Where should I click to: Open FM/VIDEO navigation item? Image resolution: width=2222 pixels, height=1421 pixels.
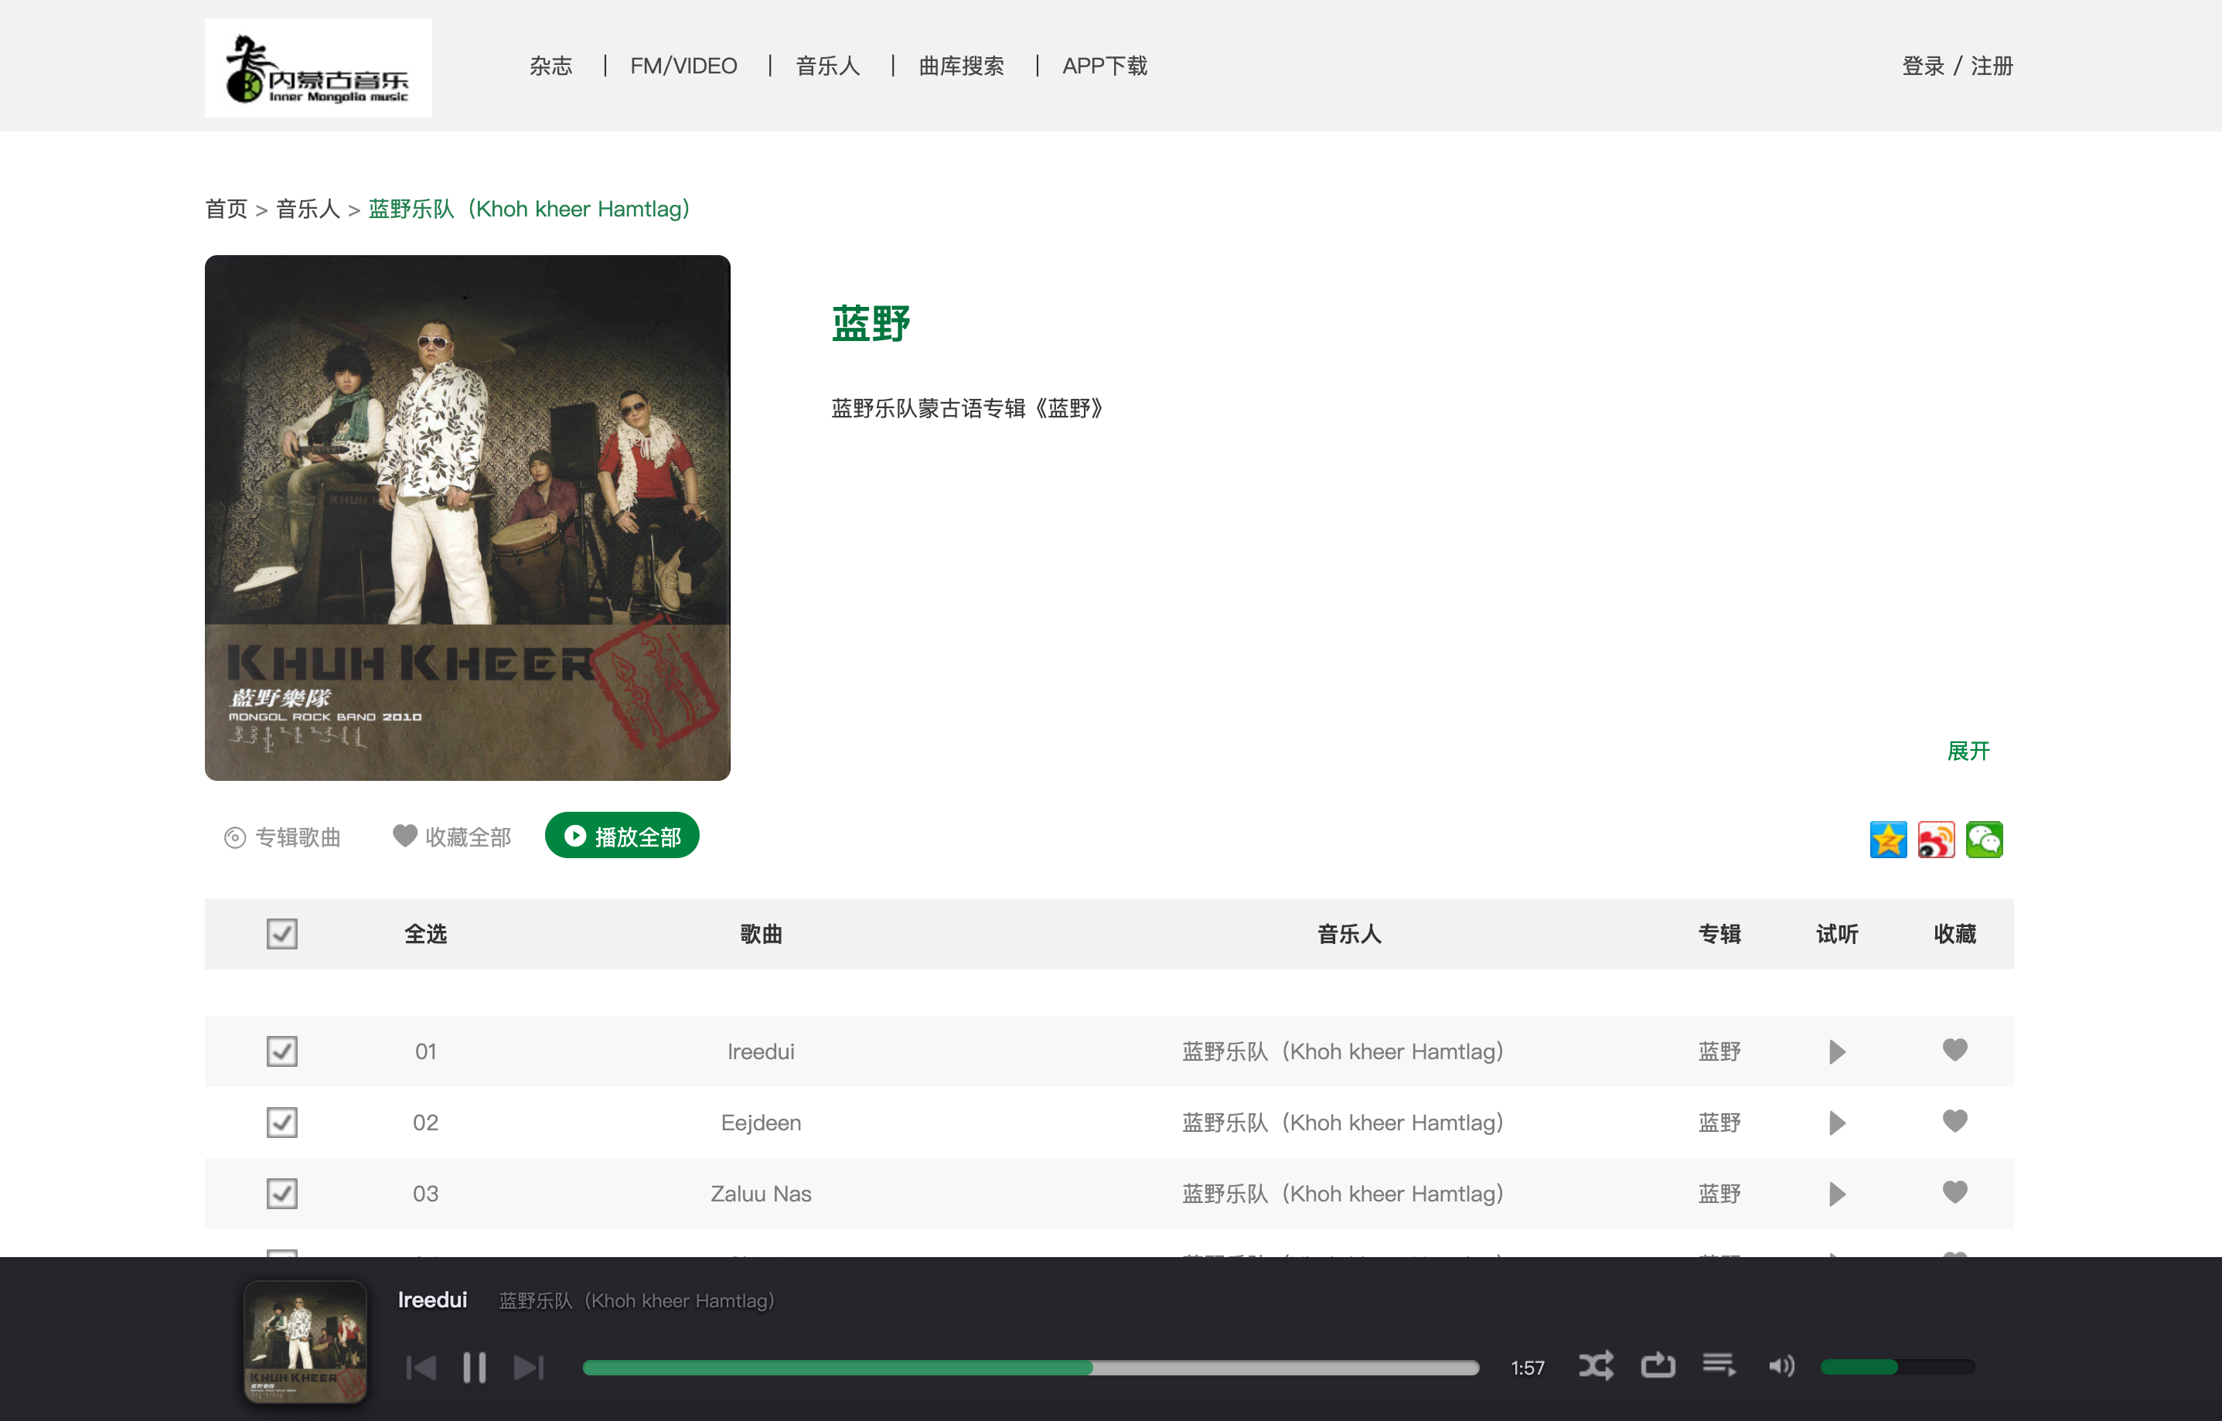pyautogui.click(x=683, y=66)
